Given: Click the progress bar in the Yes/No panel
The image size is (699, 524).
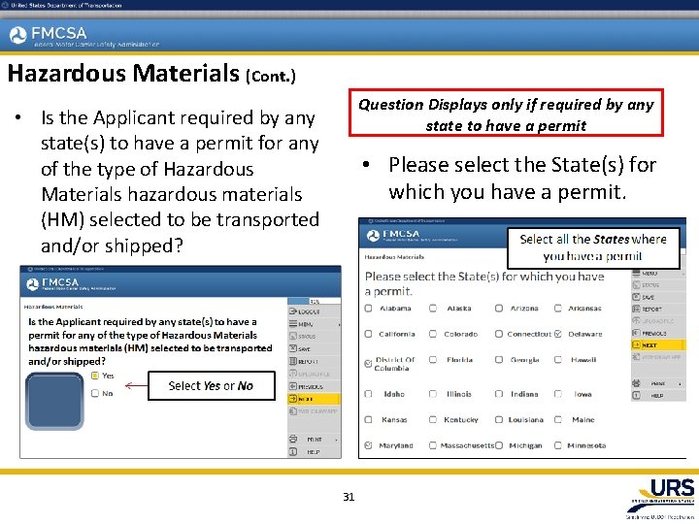Looking at the screenshot, I should point(315,301).
